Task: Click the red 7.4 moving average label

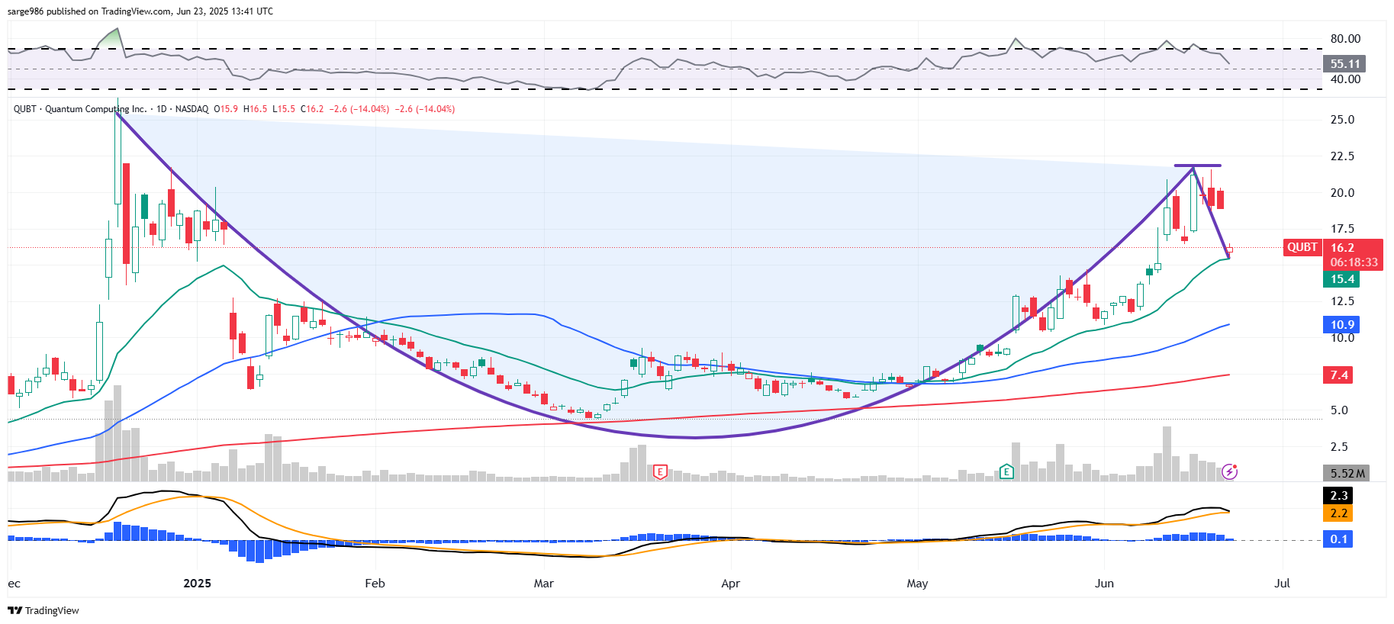Action: pos(1339,375)
